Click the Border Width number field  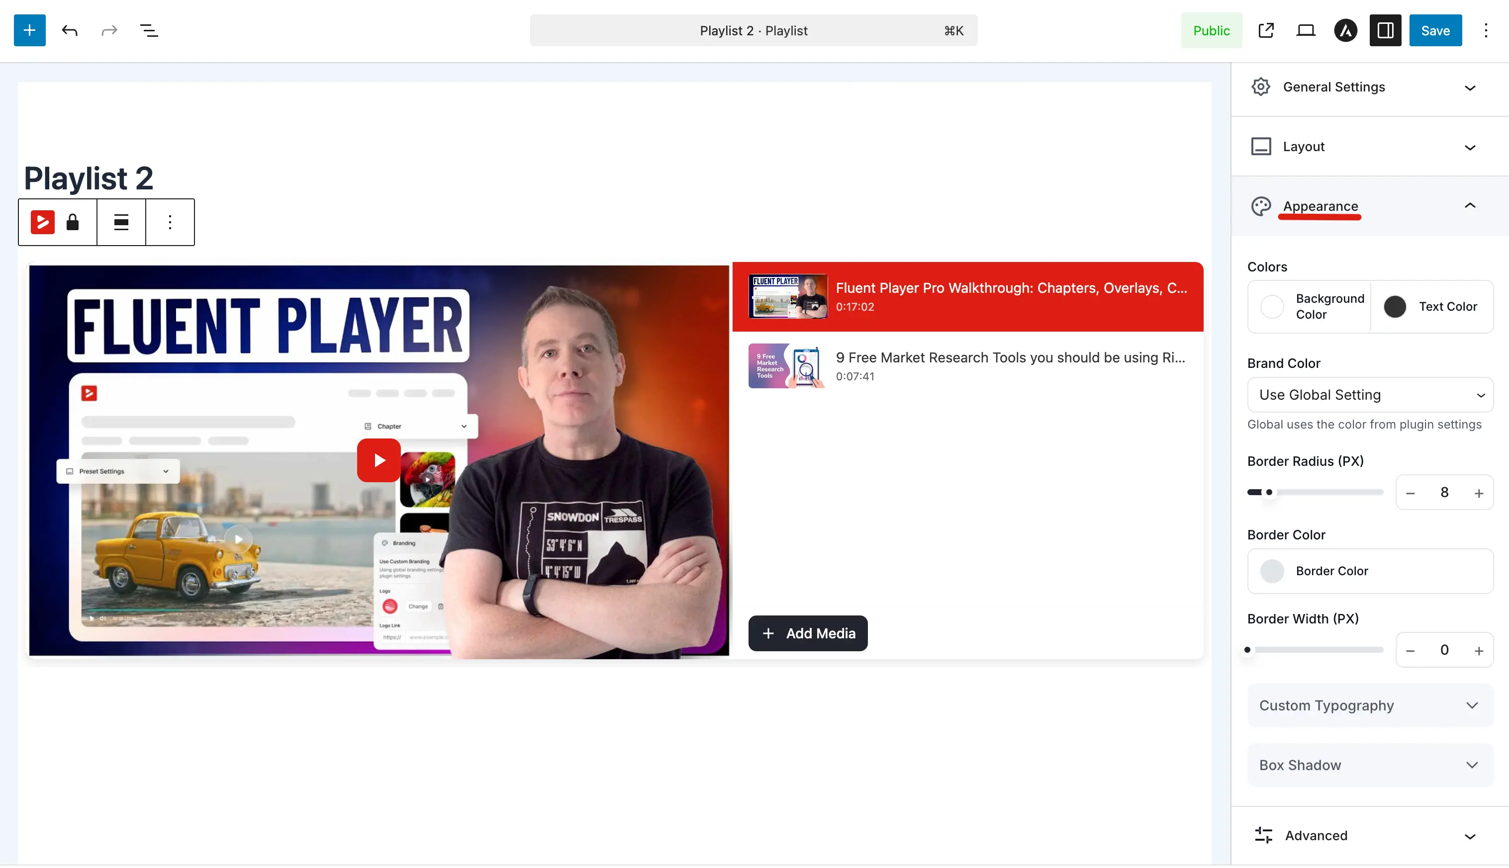(1444, 650)
